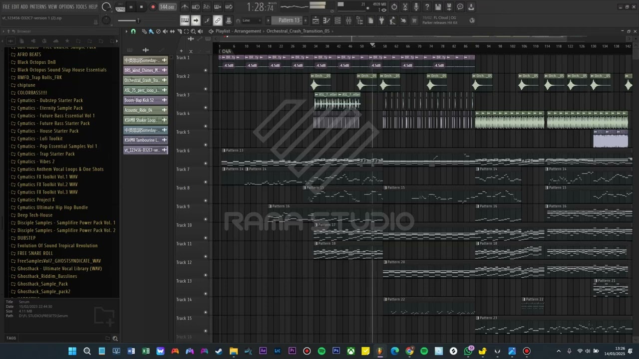This screenshot has height=359, width=639.
Task: Toggle loop recording button
Action: [229, 7]
